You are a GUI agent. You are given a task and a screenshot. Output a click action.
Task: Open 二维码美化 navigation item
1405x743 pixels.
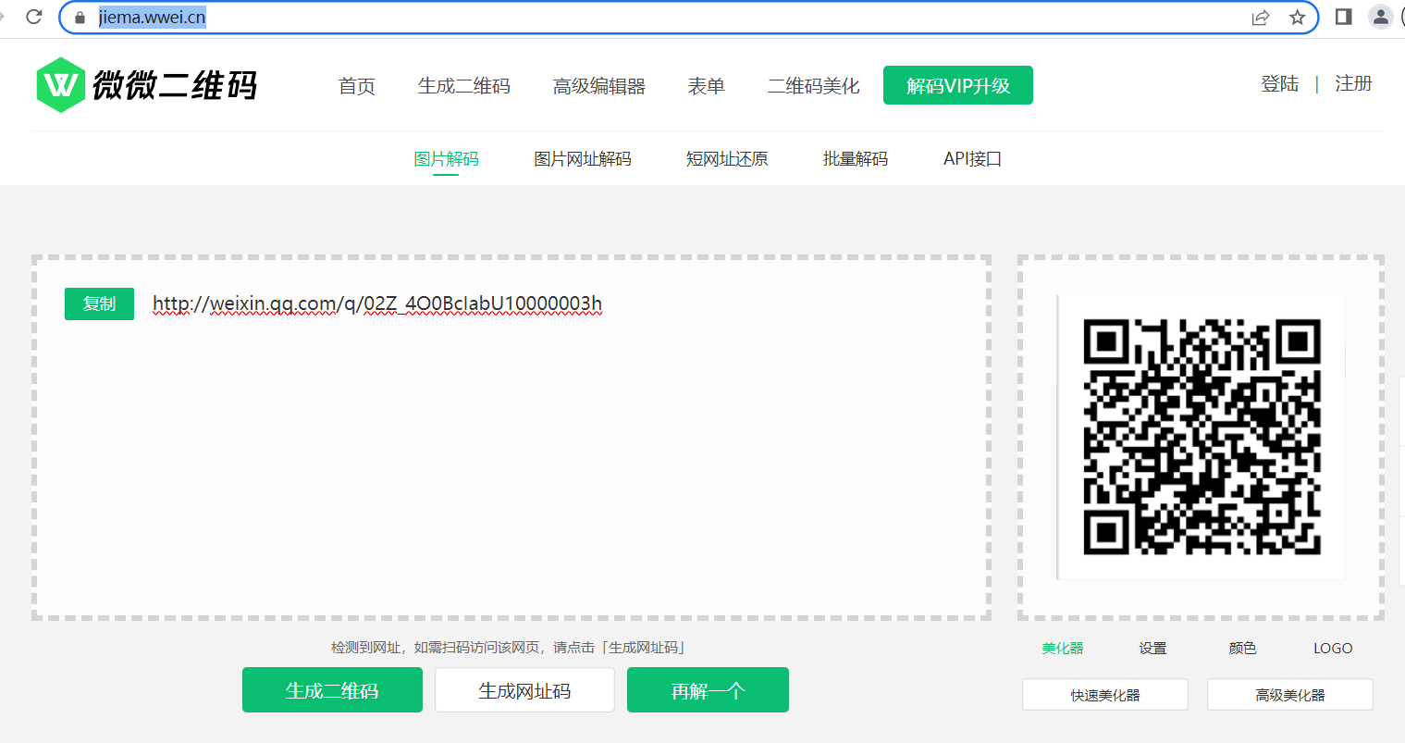tap(814, 86)
